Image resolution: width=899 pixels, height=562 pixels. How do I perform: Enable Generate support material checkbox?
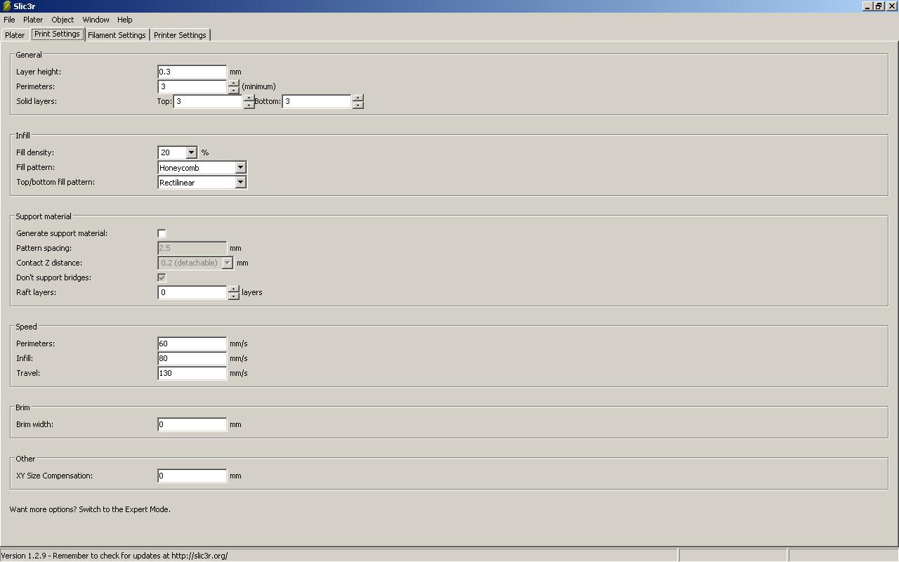[x=162, y=233]
